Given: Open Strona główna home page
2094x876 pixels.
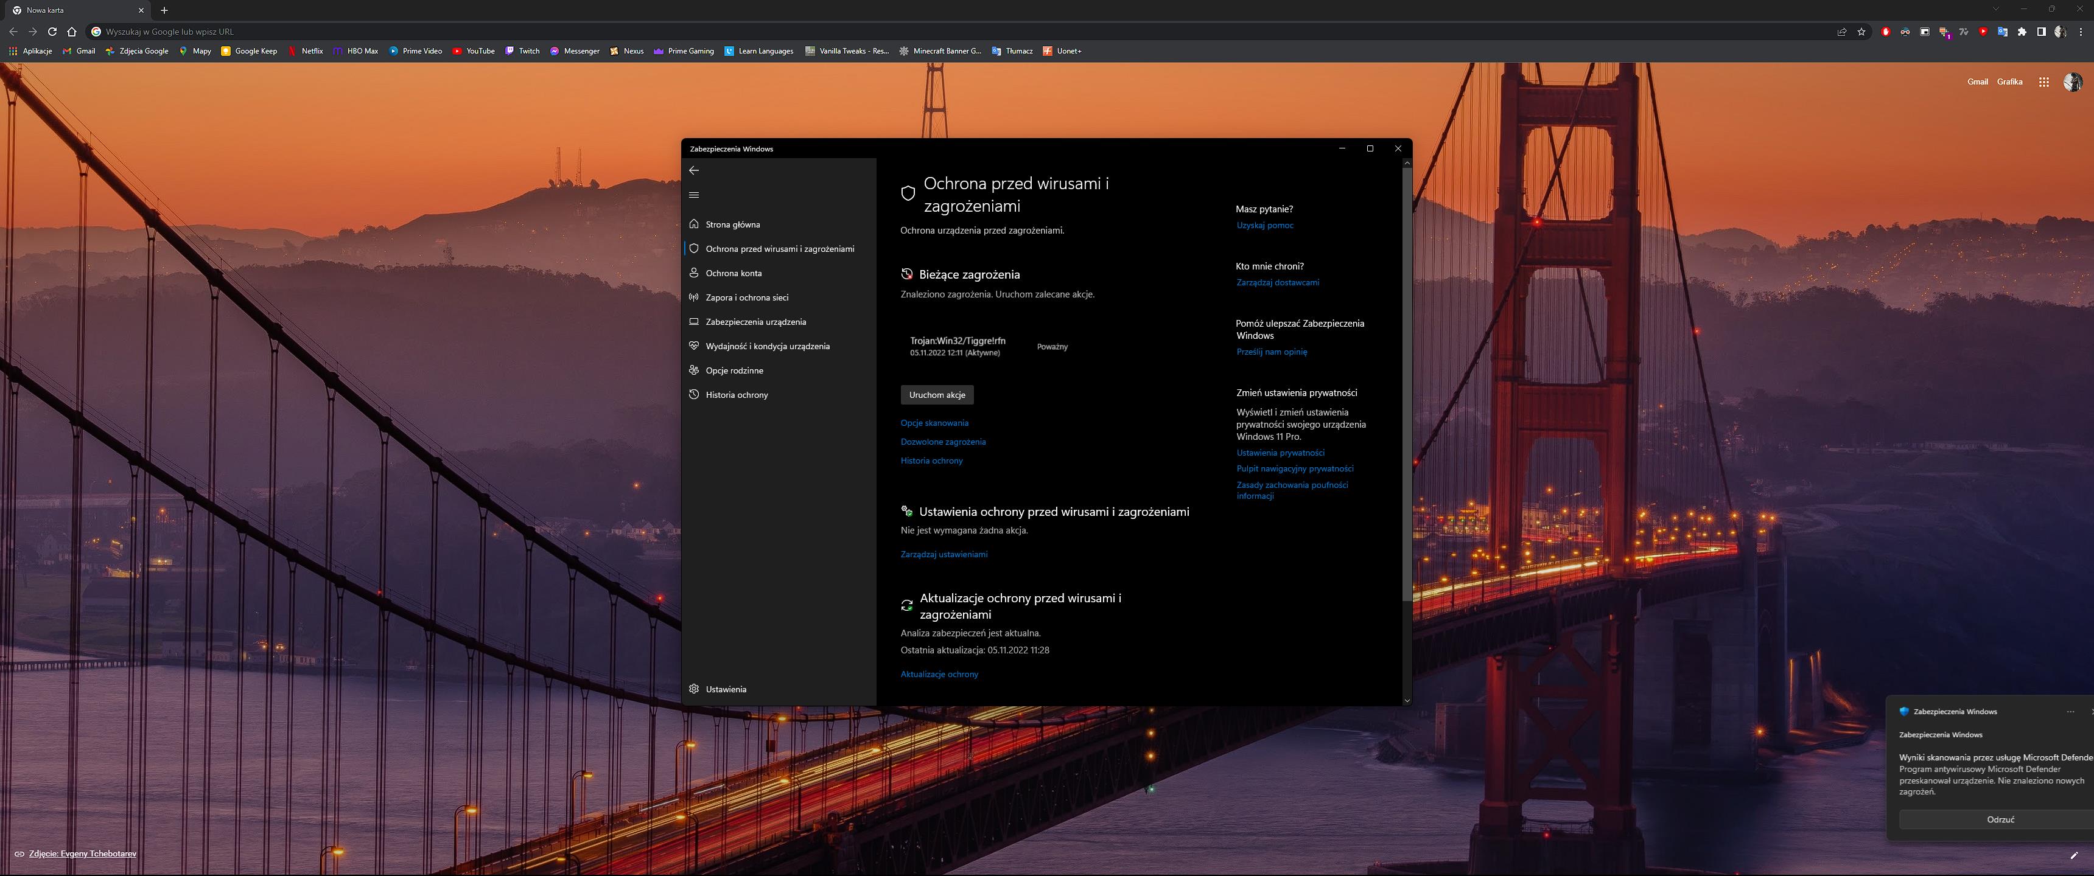Looking at the screenshot, I should (732, 224).
